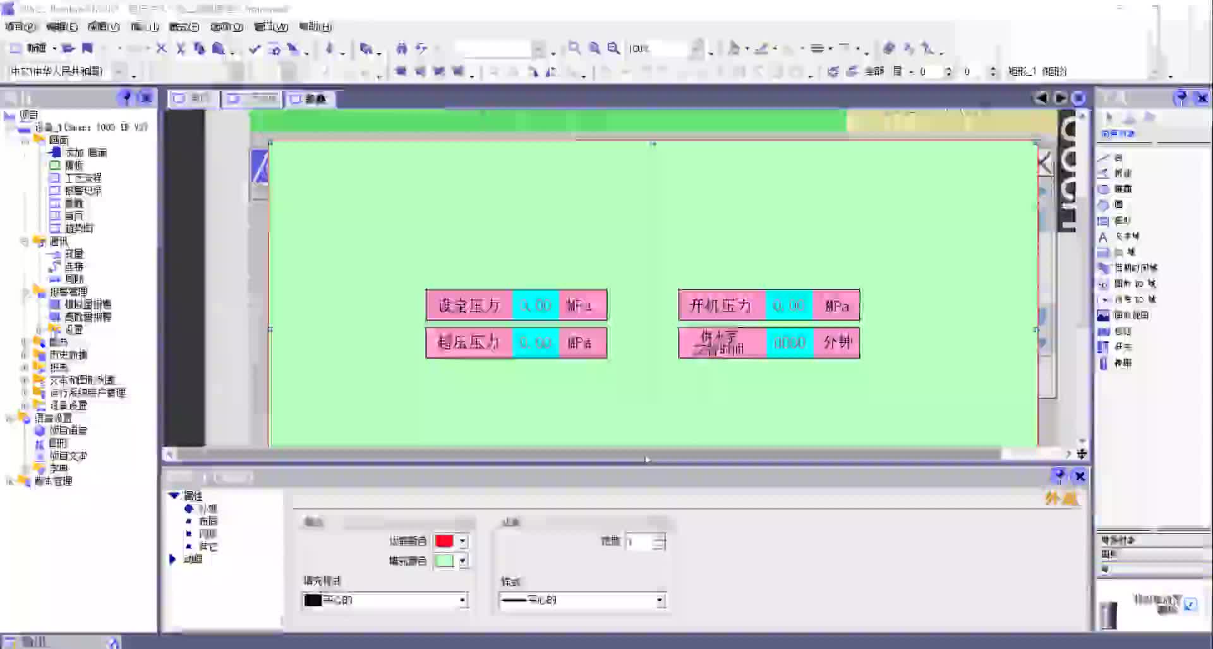Select the Rectangle tool in toolbox
This screenshot has width=1213, height=649.
1114,220
